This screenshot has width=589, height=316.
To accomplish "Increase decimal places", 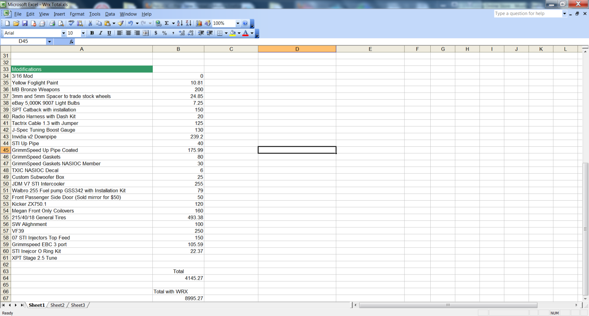I will [182, 33].
